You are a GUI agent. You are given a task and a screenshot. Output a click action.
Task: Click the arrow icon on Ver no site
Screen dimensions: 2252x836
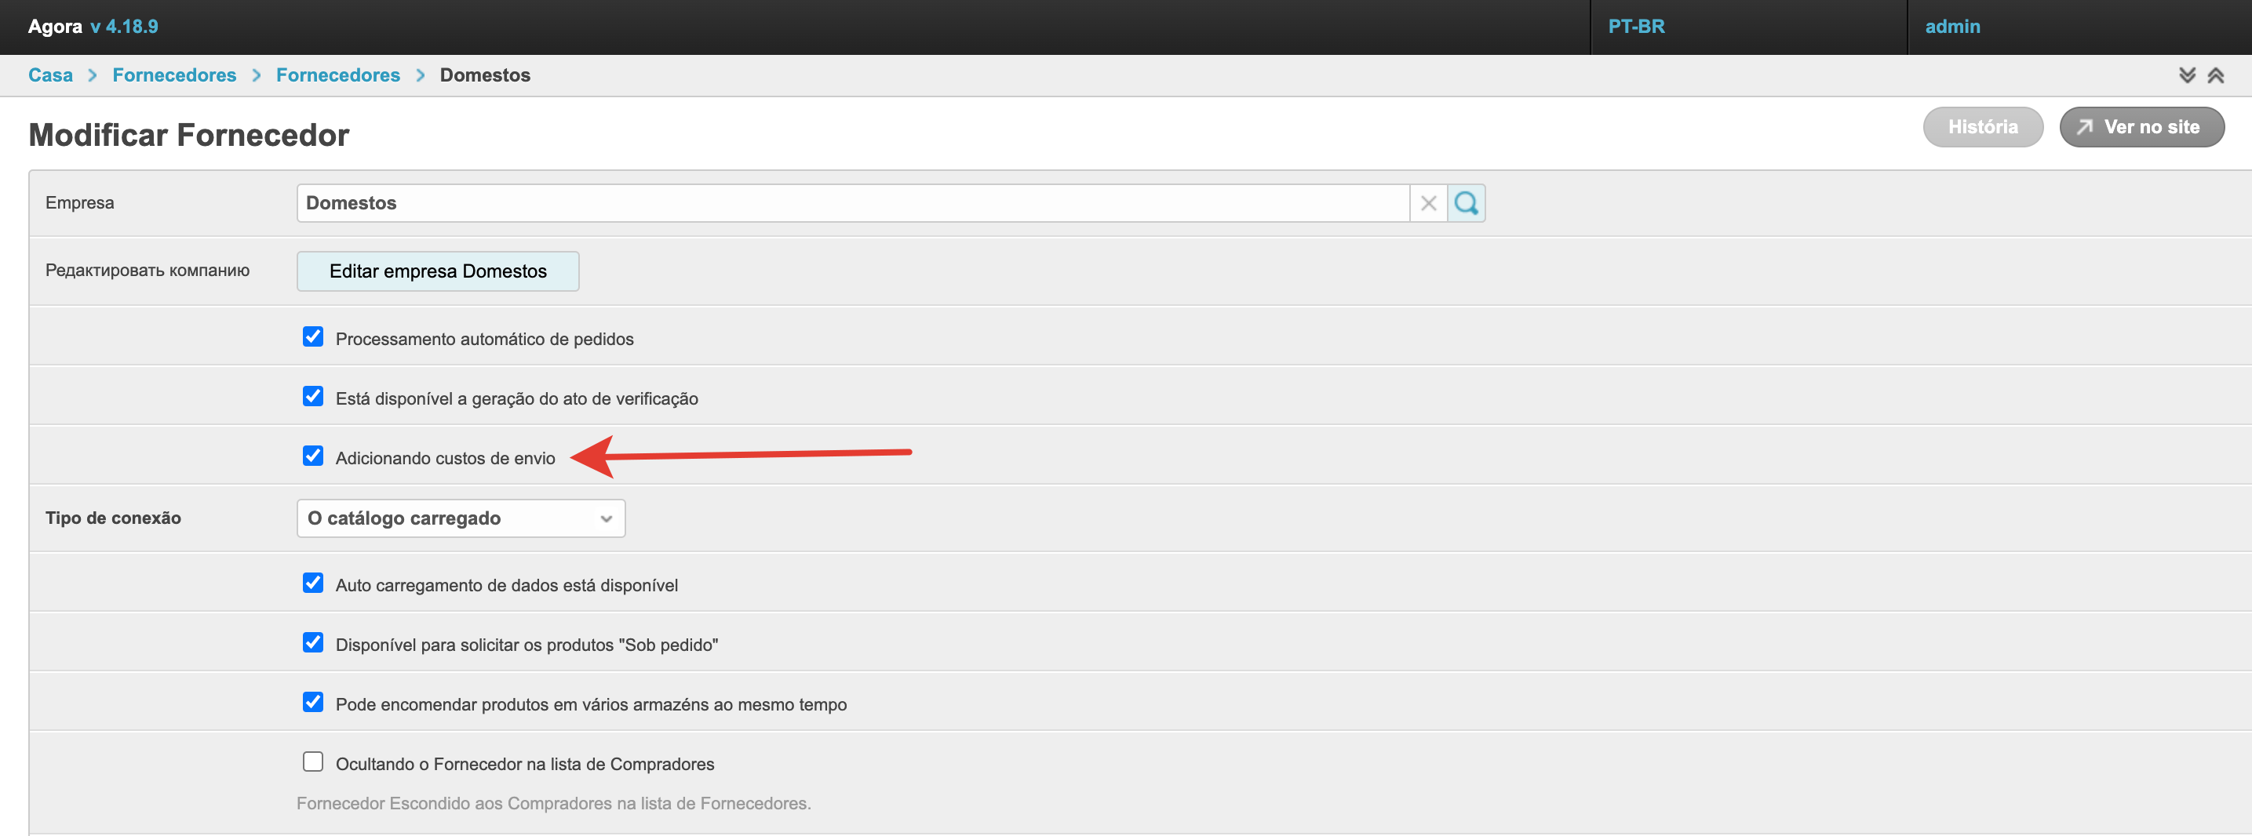coord(2085,128)
